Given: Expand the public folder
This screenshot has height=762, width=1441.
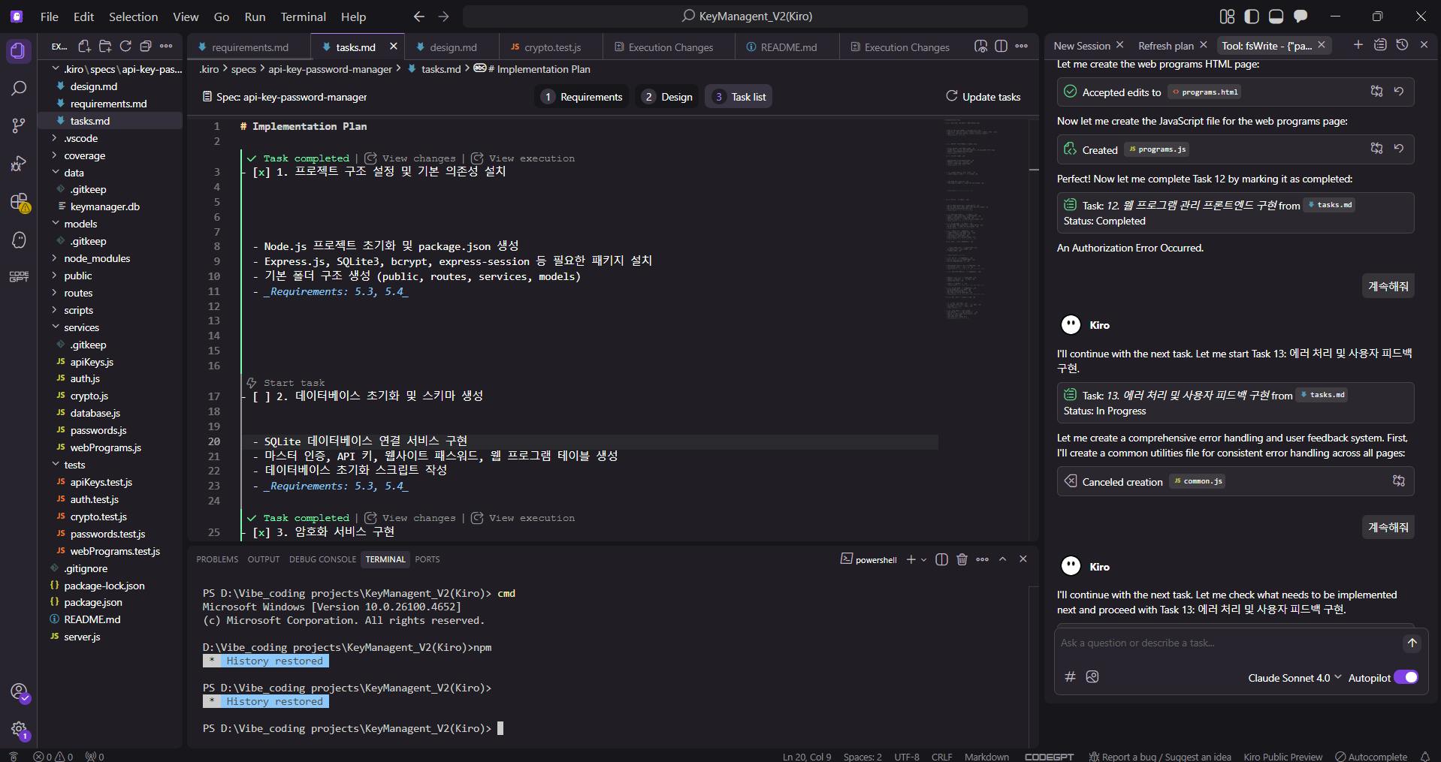Looking at the screenshot, I should pyautogui.click(x=78, y=276).
